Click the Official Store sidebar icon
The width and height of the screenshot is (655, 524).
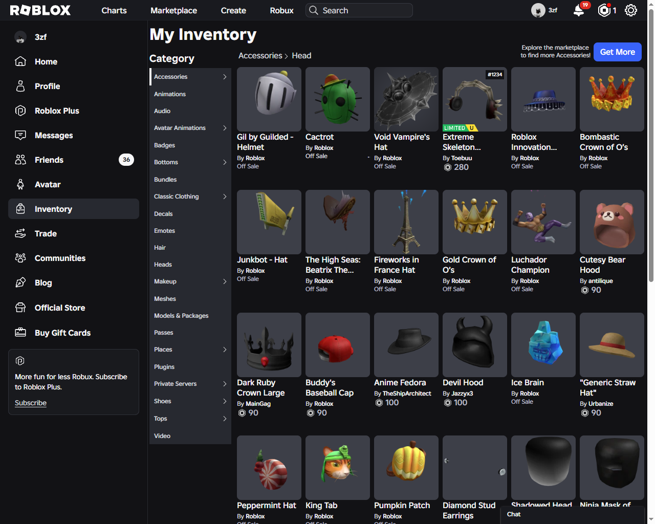[20, 308]
